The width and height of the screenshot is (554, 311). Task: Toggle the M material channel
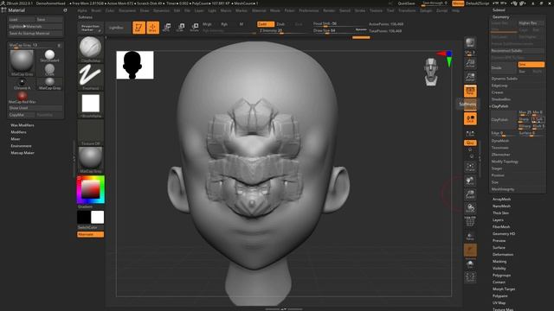pos(241,24)
